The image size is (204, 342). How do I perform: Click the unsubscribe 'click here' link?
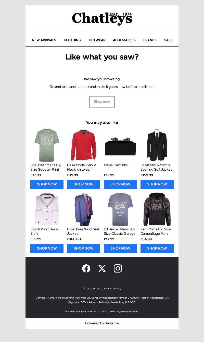[133, 312]
